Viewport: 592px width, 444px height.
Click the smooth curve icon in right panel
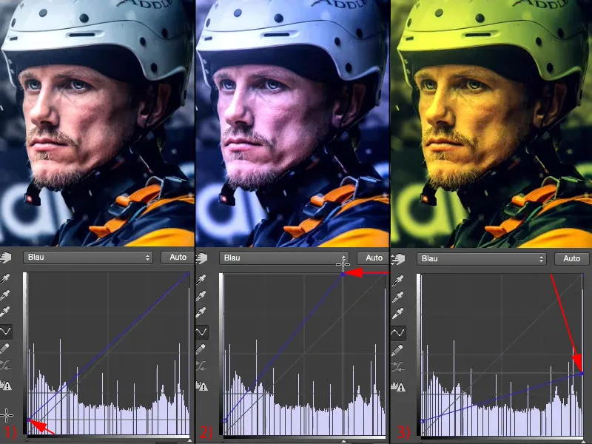[x=397, y=367]
